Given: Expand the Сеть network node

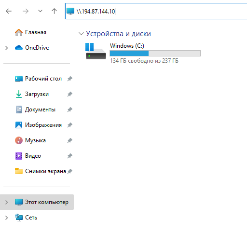Looking at the screenshot, I should coord(7,218).
